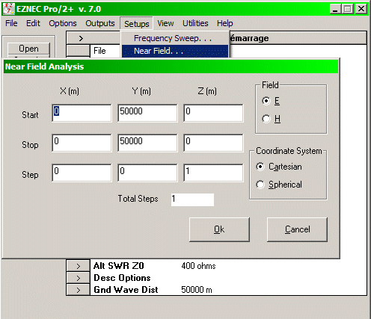
Task: Click the Start X input field
Action: coord(82,113)
